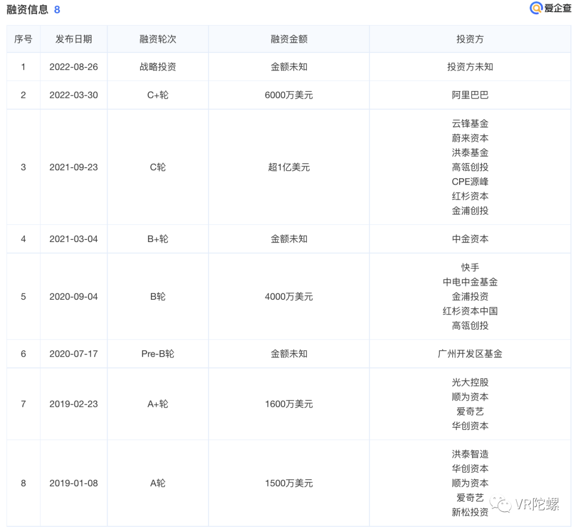Open investor 新松投资

(470, 512)
